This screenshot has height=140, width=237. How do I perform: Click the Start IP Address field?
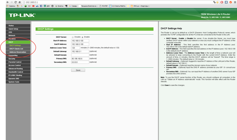(x=80, y=41)
